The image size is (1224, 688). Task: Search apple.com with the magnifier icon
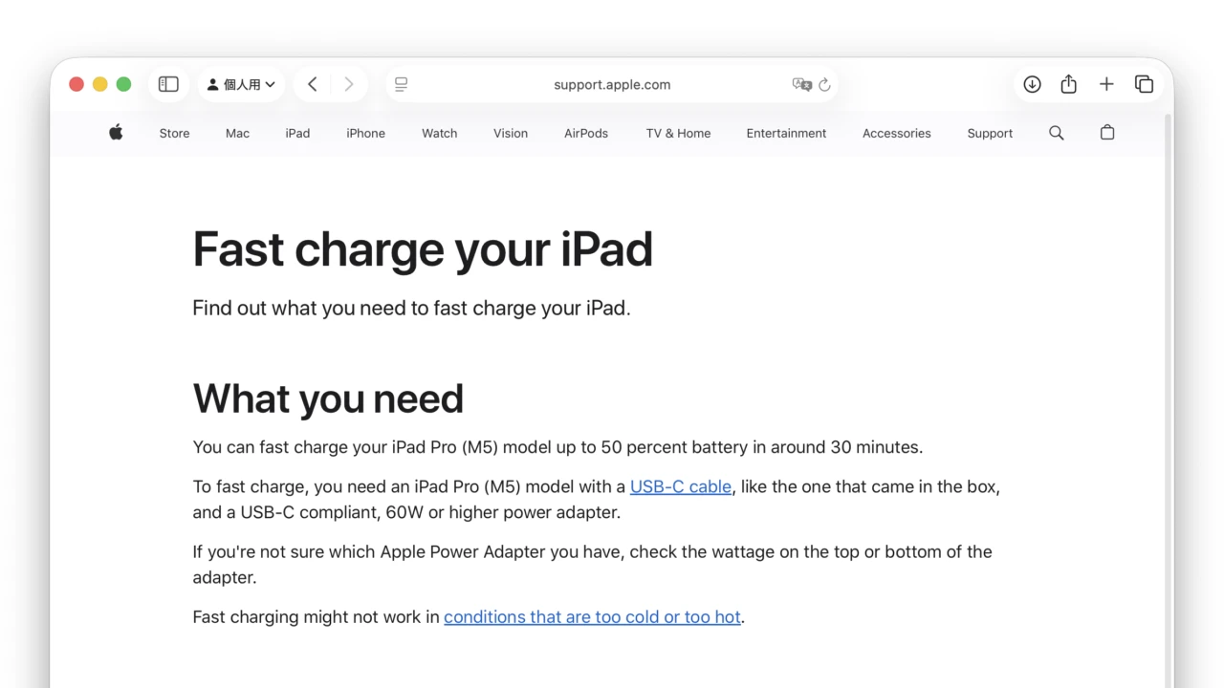click(x=1056, y=133)
